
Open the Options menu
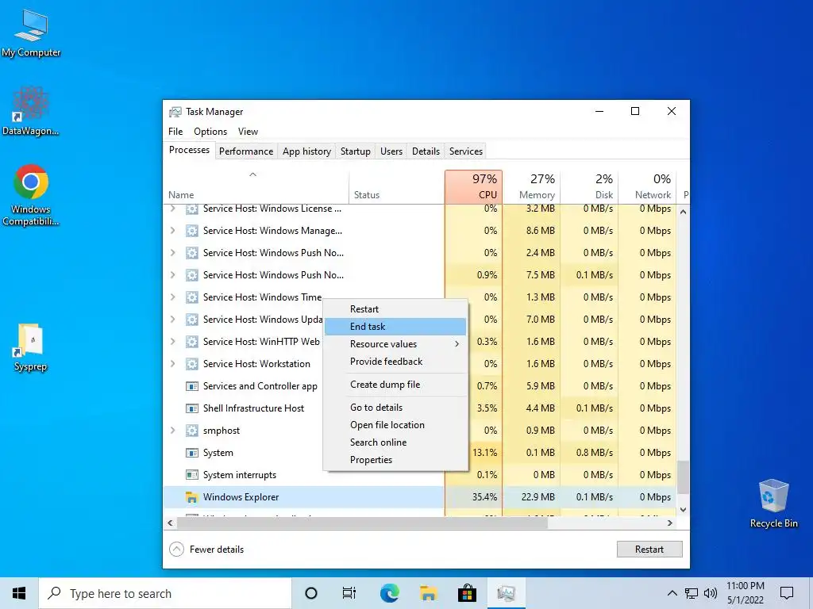[210, 132]
